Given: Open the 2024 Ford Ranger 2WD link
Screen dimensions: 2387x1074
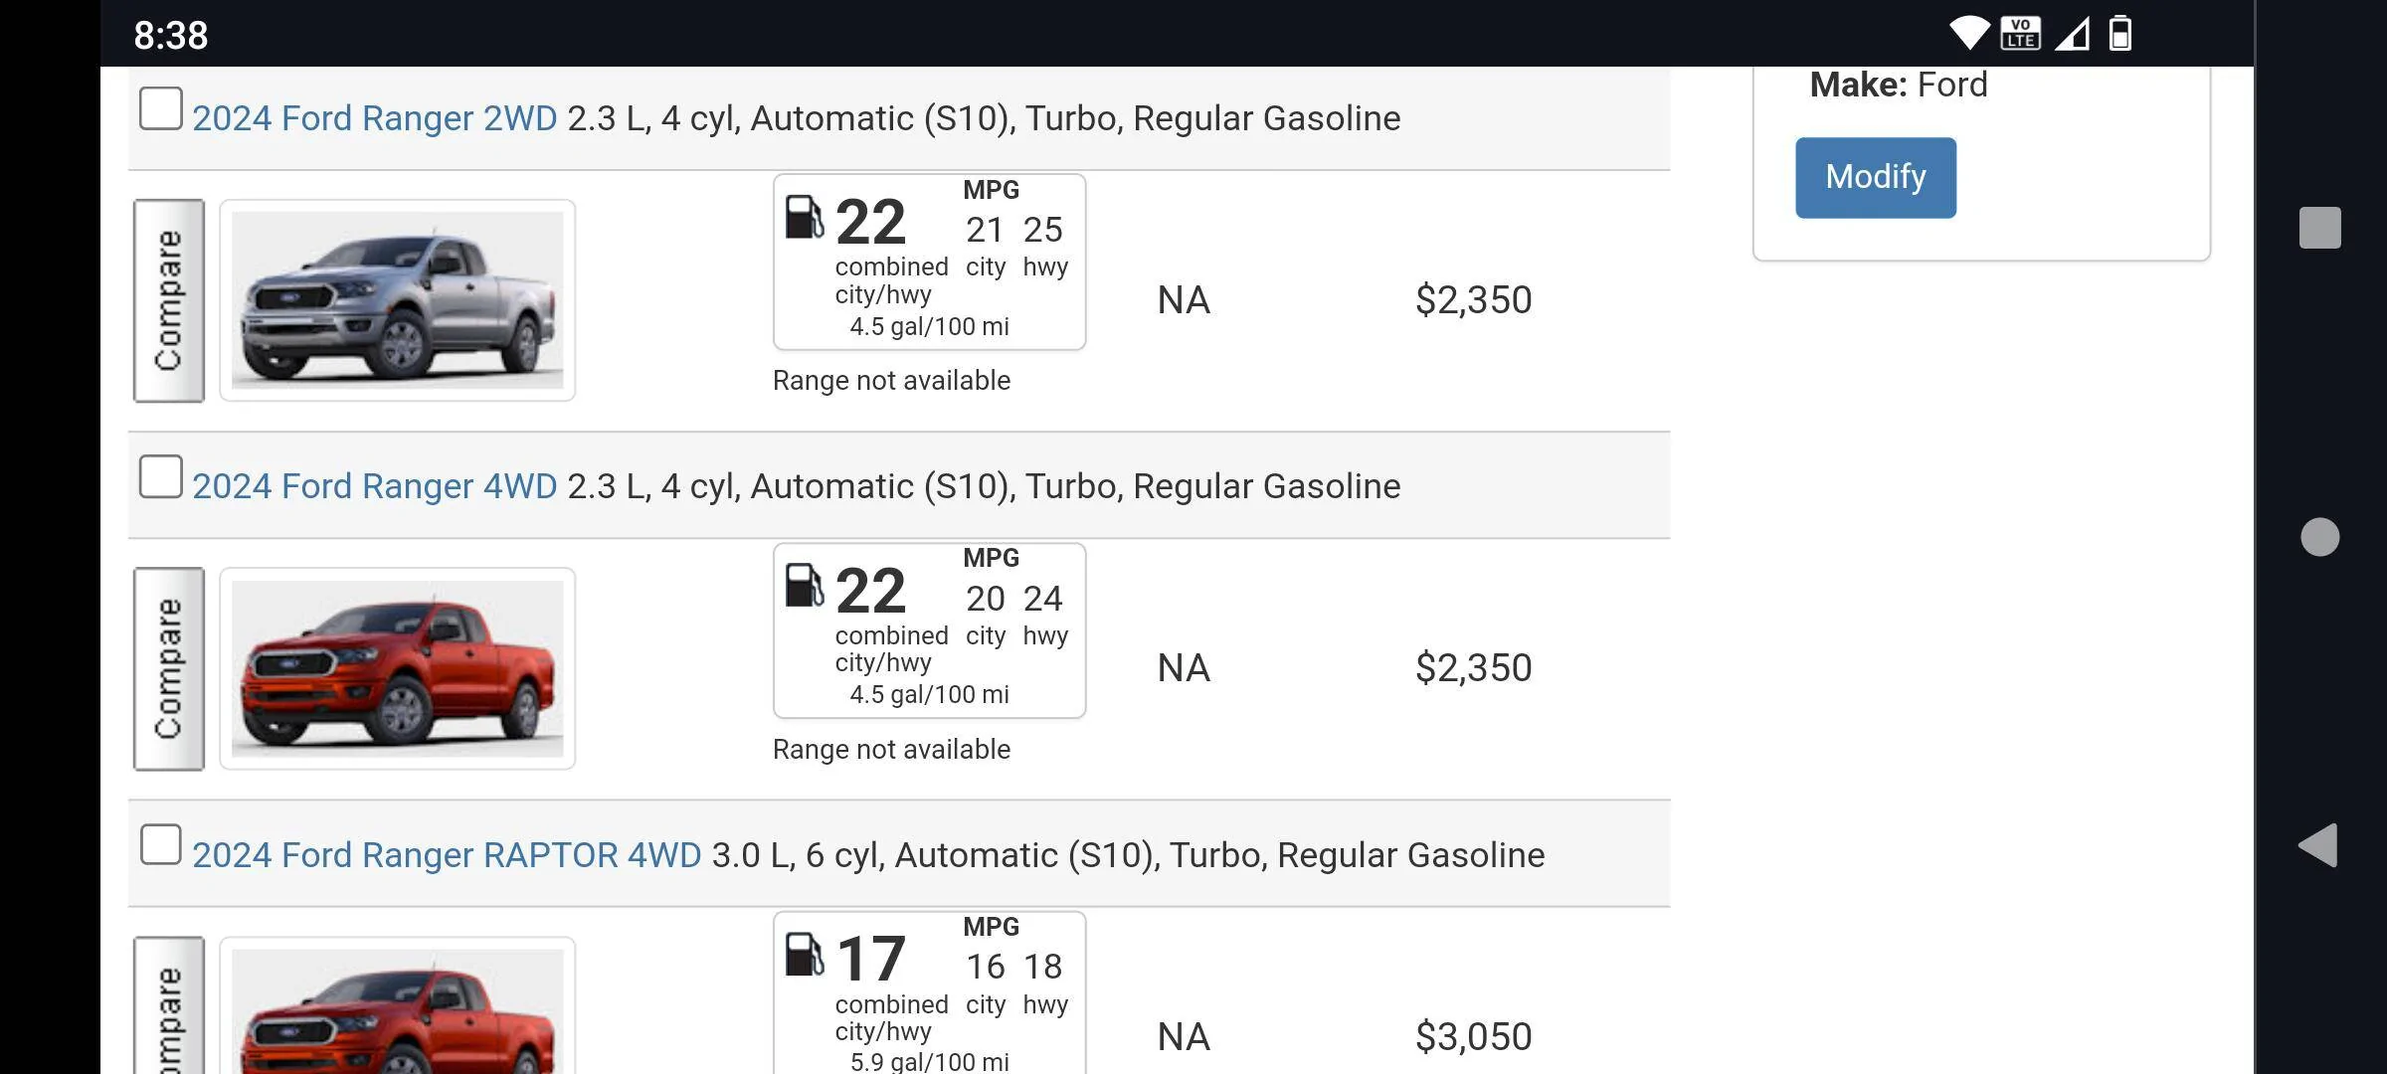Looking at the screenshot, I should [x=374, y=118].
